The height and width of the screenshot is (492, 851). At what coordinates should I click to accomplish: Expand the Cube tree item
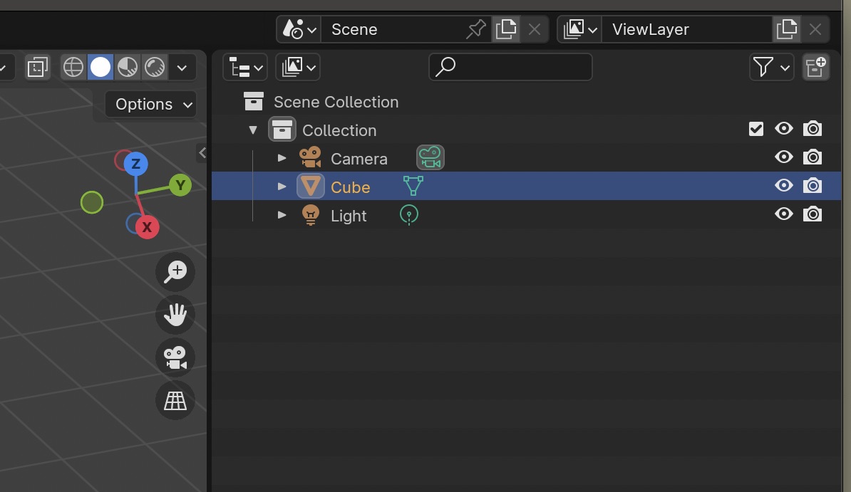282,186
